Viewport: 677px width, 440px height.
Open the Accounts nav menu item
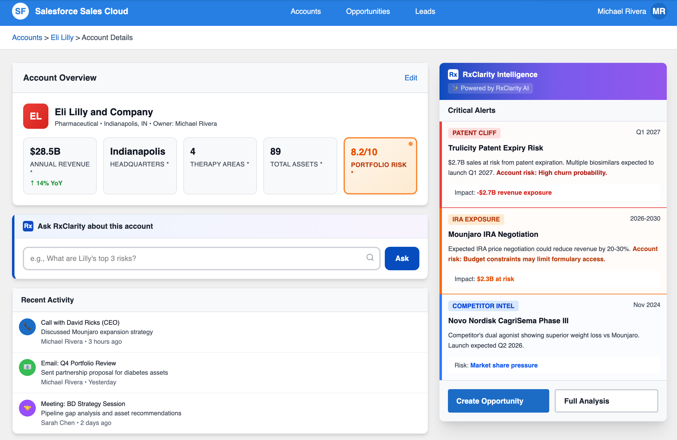point(305,11)
